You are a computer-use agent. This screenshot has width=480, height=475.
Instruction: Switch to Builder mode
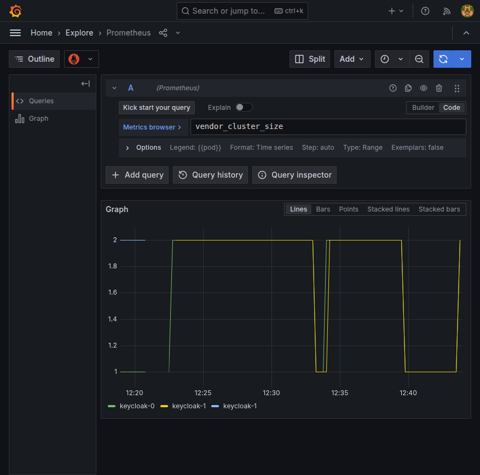[423, 108]
